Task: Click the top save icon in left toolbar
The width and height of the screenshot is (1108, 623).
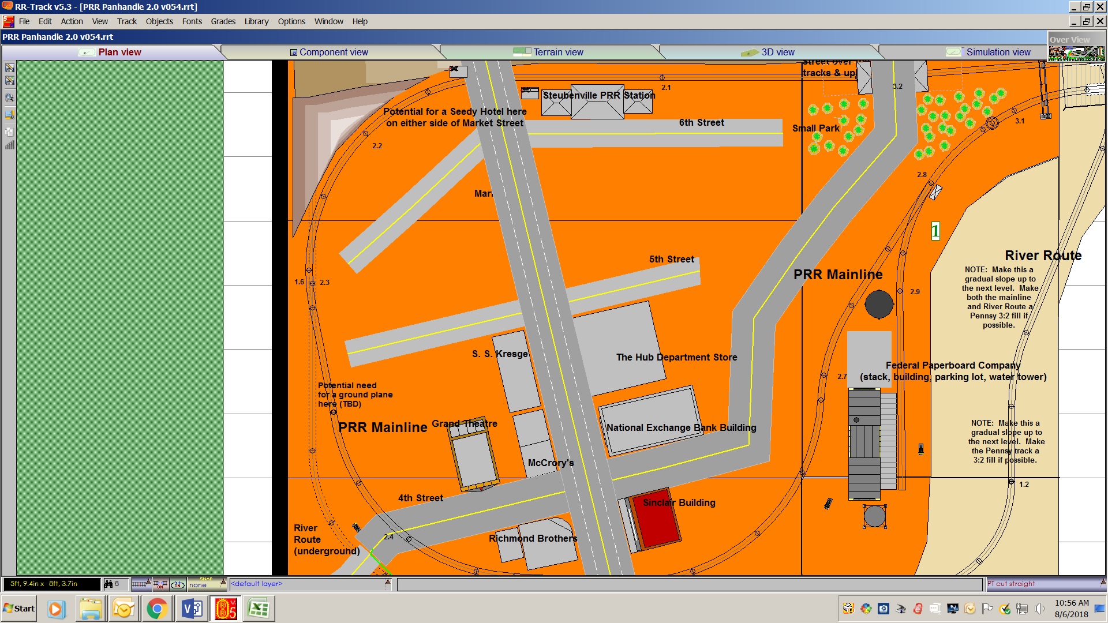Action: (x=10, y=67)
